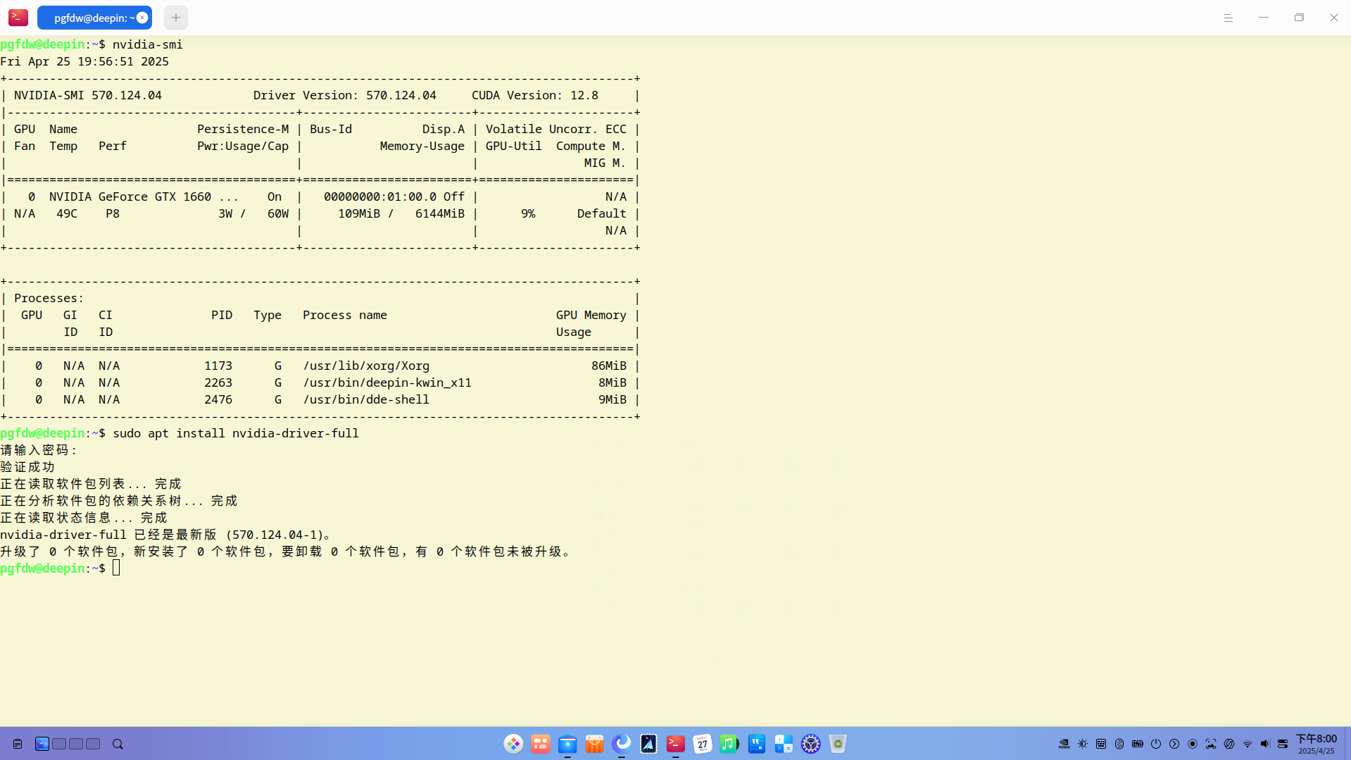Click the terminal app icon in titlebar
The height and width of the screenshot is (760, 1351).
(18, 18)
